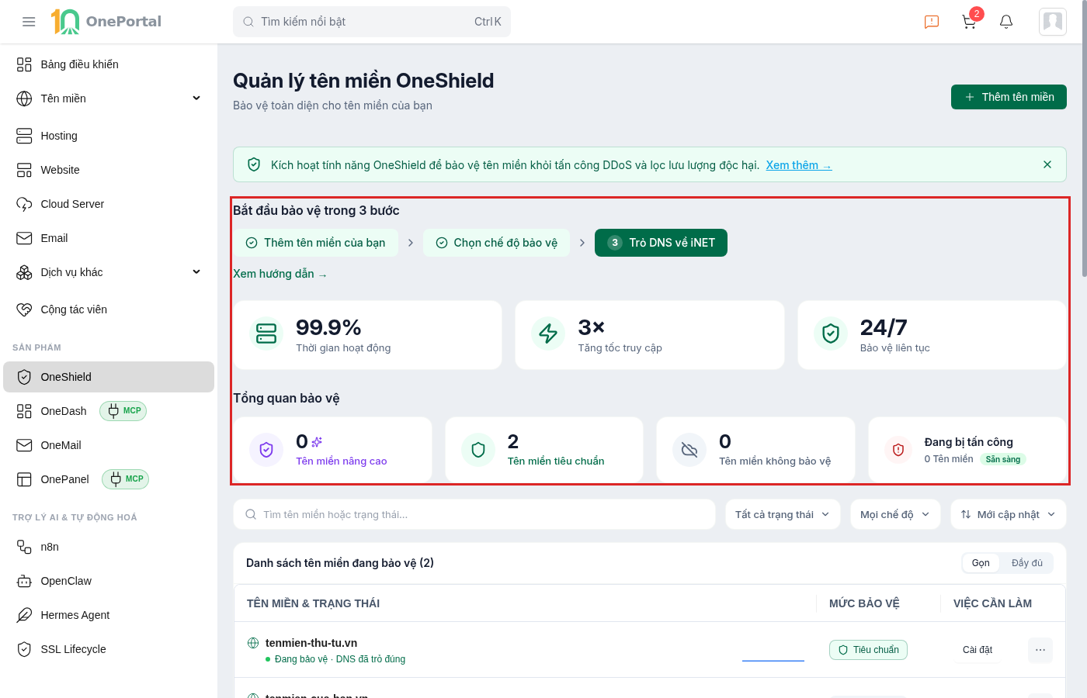Viewport: 1087px width, 698px height.
Task: Open Cộng tác viên in the sidebar
Action: (109, 309)
